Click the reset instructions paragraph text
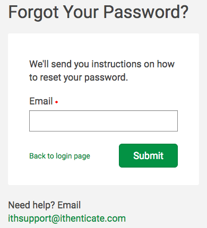 pos(102,71)
